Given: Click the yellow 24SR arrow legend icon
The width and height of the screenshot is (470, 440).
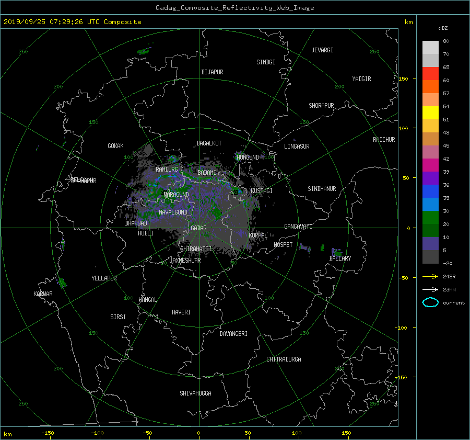Looking at the screenshot, I should 430,276.
